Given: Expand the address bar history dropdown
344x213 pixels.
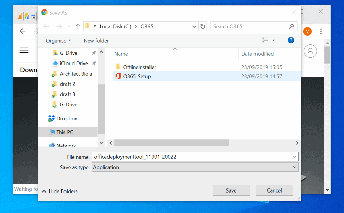Looking at the screenshot, I should click(194, 27).
